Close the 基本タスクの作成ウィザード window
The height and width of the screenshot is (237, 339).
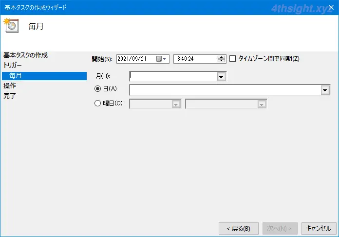point(331,8)
